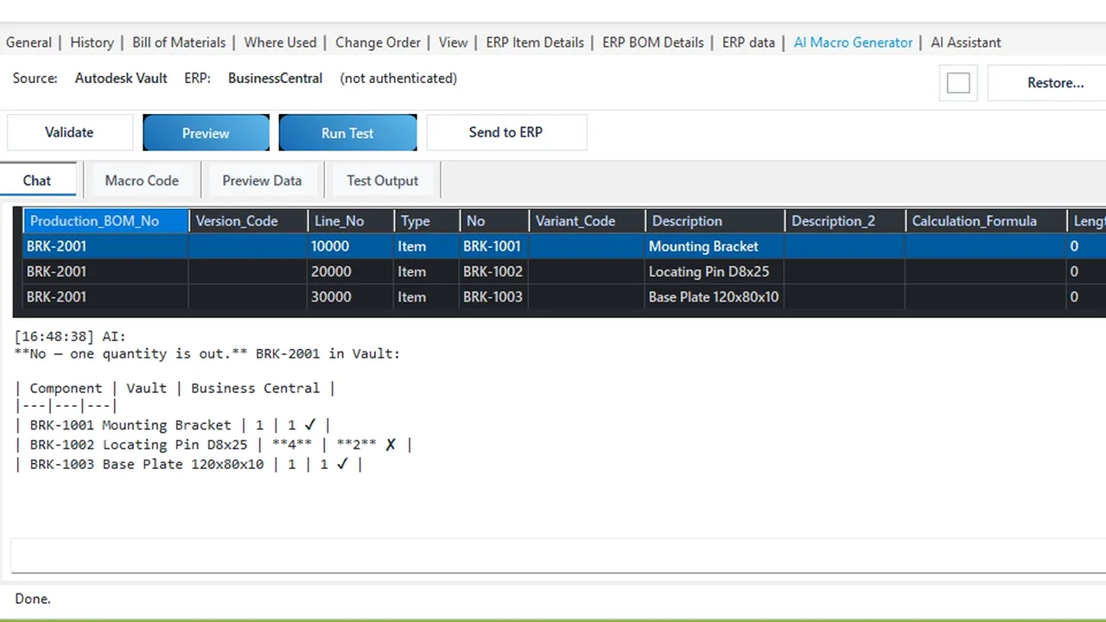The width and height of the screenshot is (1106, 622).
Task: Click Send to ERP button
Action: pyautogui.click(x=505, y=132)
